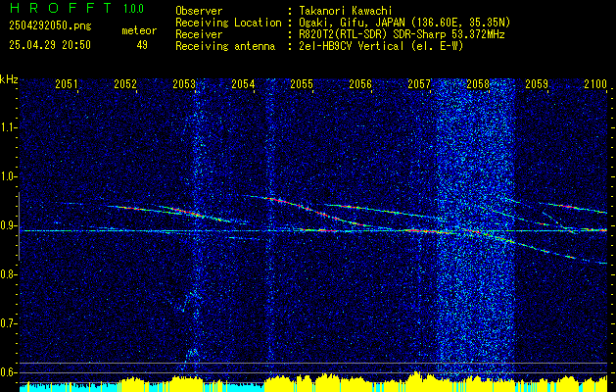Screen dimensions: 616x392
Task: Click the 1.1 frequency axis label
Action: click(x=9, y=127)
